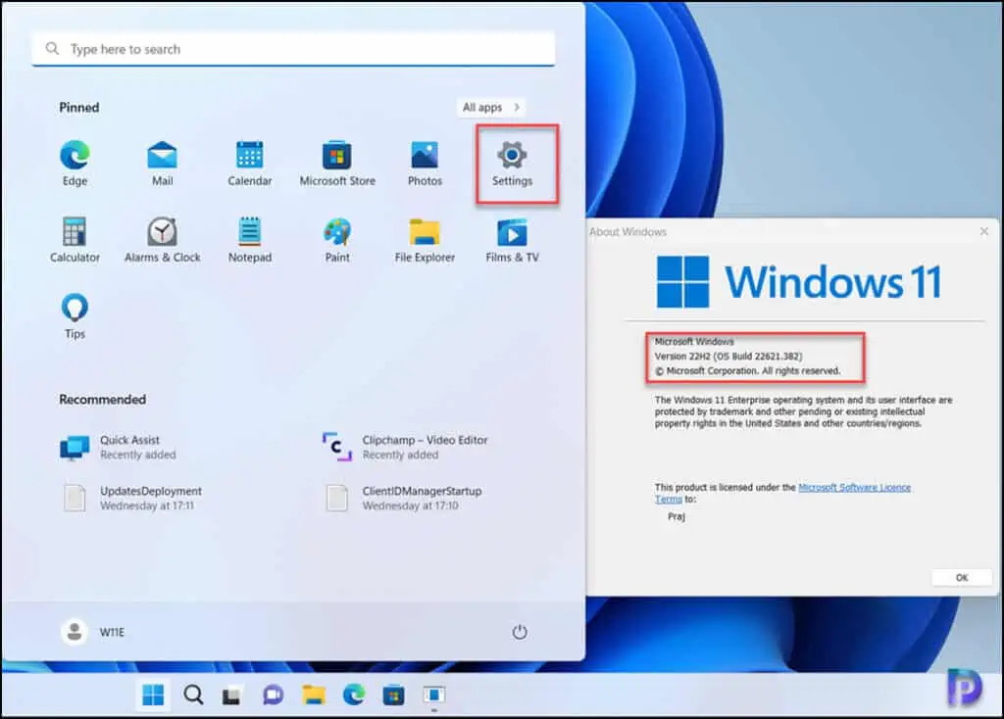
Task: Click the power button in Start menu
Action: point(520,632)
